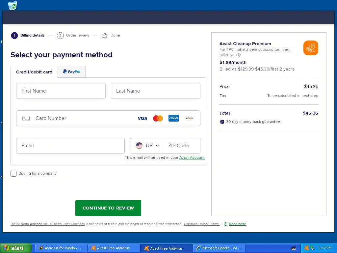The image size is (337, 253).
Task: Click the Need help? link
Action: [238, 224]
